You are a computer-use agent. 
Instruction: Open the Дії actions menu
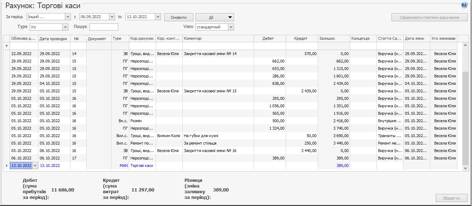[214, 17]
